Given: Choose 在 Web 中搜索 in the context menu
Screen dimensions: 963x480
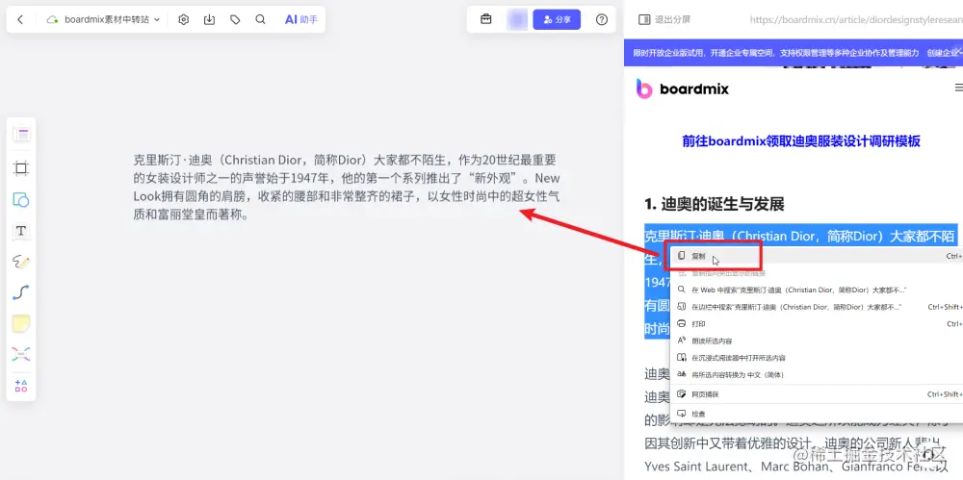Looking at the screenshot, I should (x=817, y=290).
